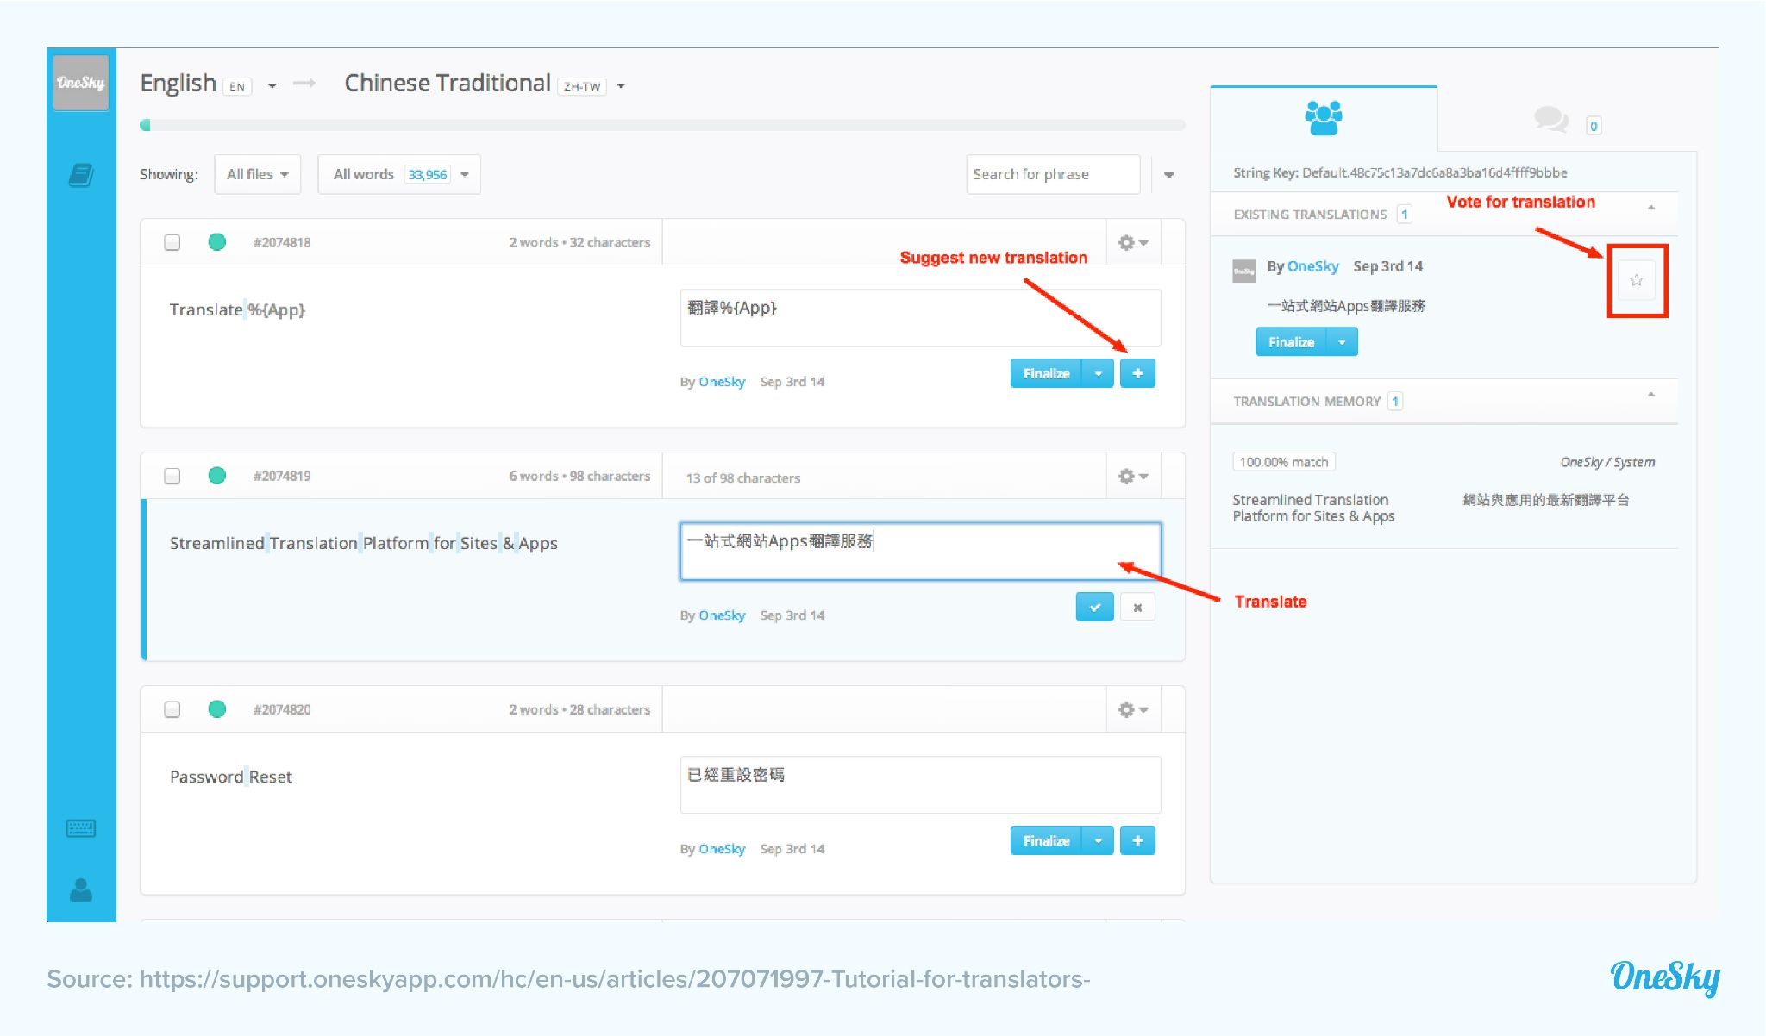Screen dimensions: 1766x1036
Task: Click the 13 of 98 characters counter
Action: point(742,477)
